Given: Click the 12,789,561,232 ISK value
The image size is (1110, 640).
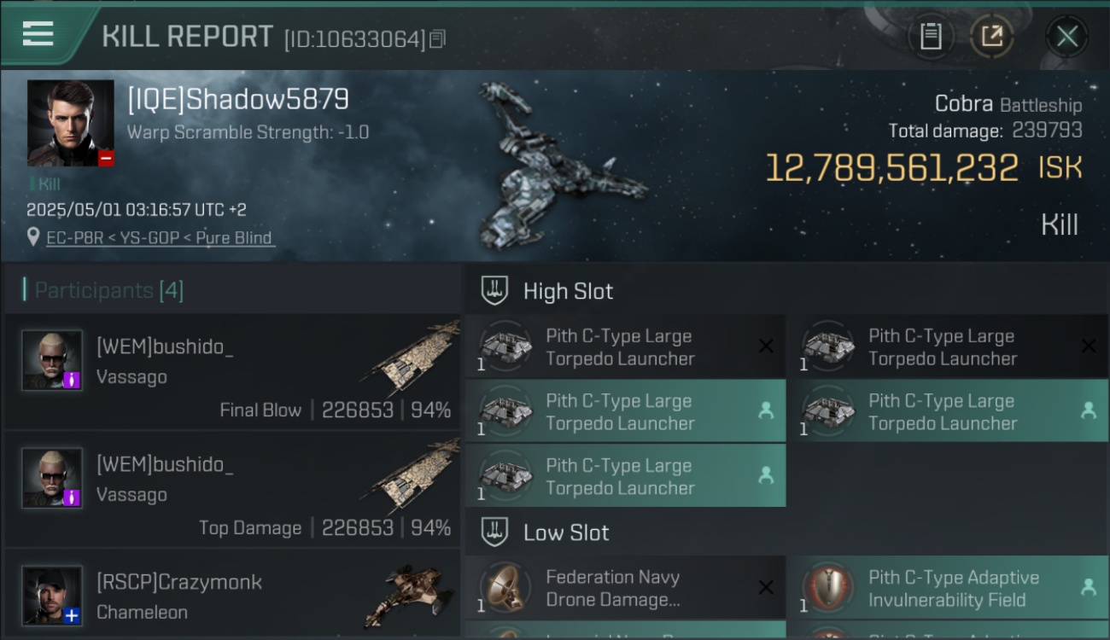Looking at the screenshot, I should 923,168.
